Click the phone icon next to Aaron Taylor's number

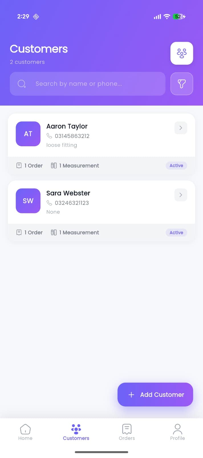[x=49, y=136]
